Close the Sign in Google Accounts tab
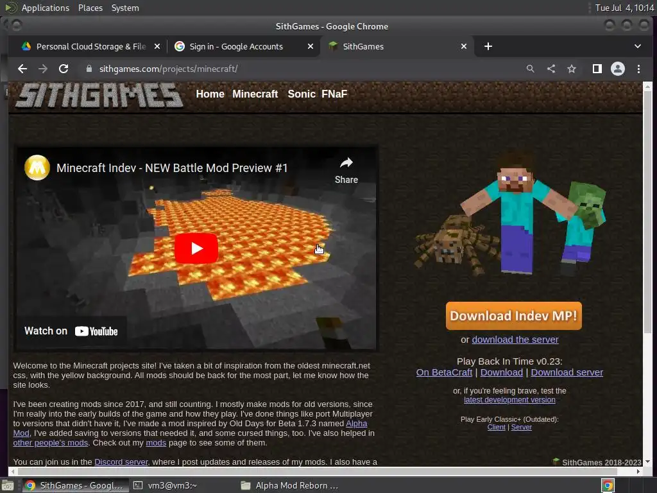657x493 pixels. click(311, 46)
